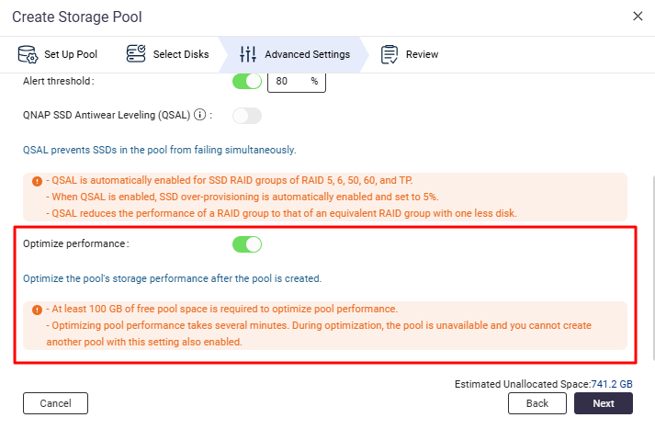Turn off the Optimize performance switch

coord(247,244)
